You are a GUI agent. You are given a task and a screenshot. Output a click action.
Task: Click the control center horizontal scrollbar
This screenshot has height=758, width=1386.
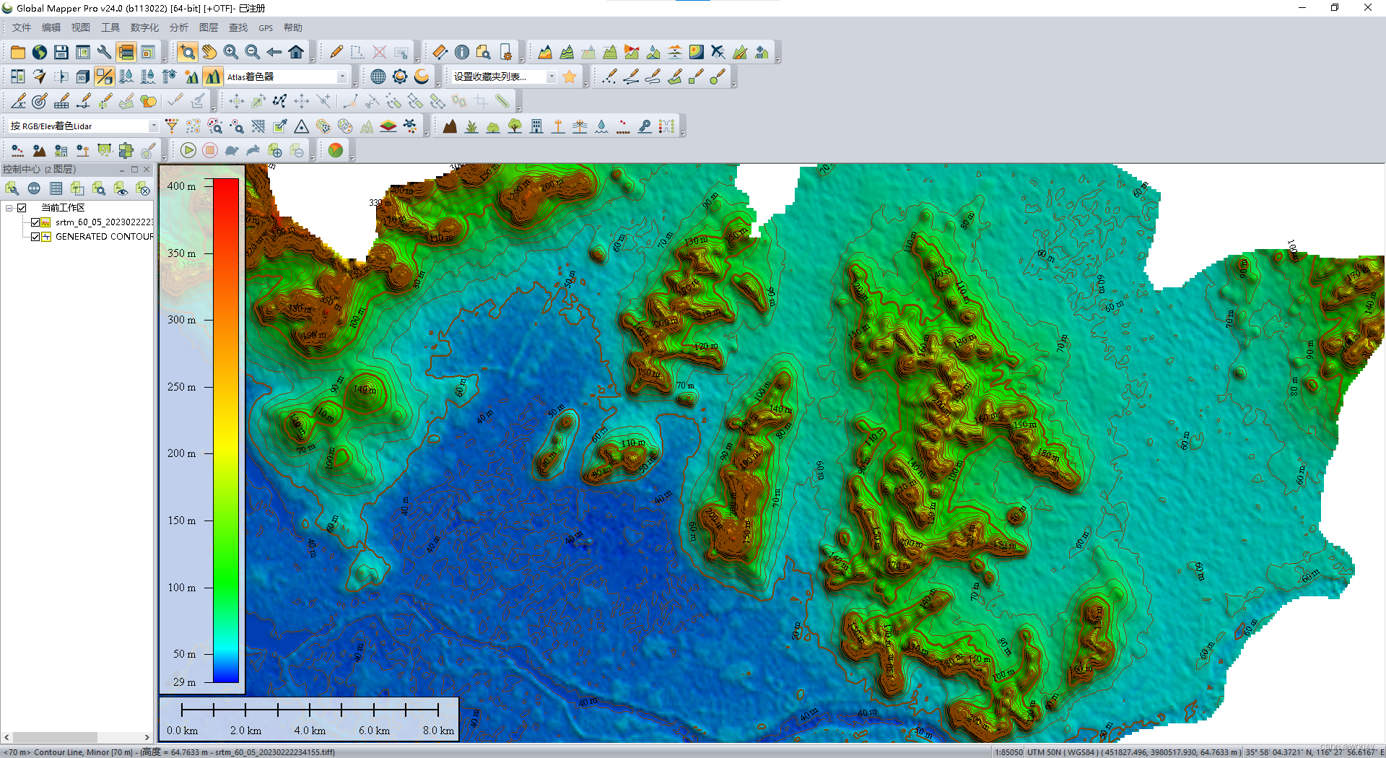(76, 737)
